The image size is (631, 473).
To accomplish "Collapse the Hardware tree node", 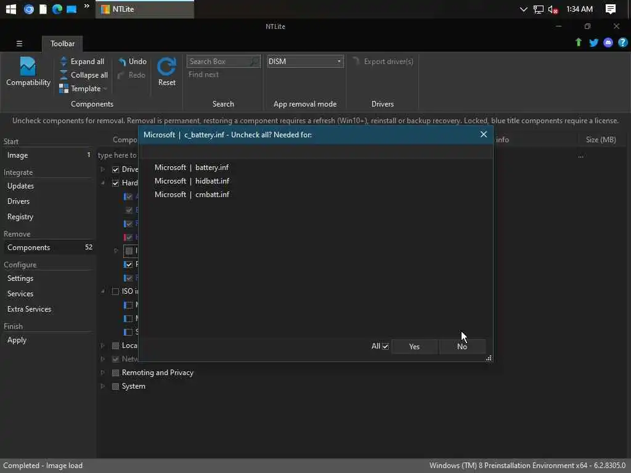I will pyautogui.click(x=103, y=183).
